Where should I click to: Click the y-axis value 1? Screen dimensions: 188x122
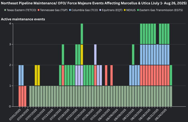pos(10,86)
